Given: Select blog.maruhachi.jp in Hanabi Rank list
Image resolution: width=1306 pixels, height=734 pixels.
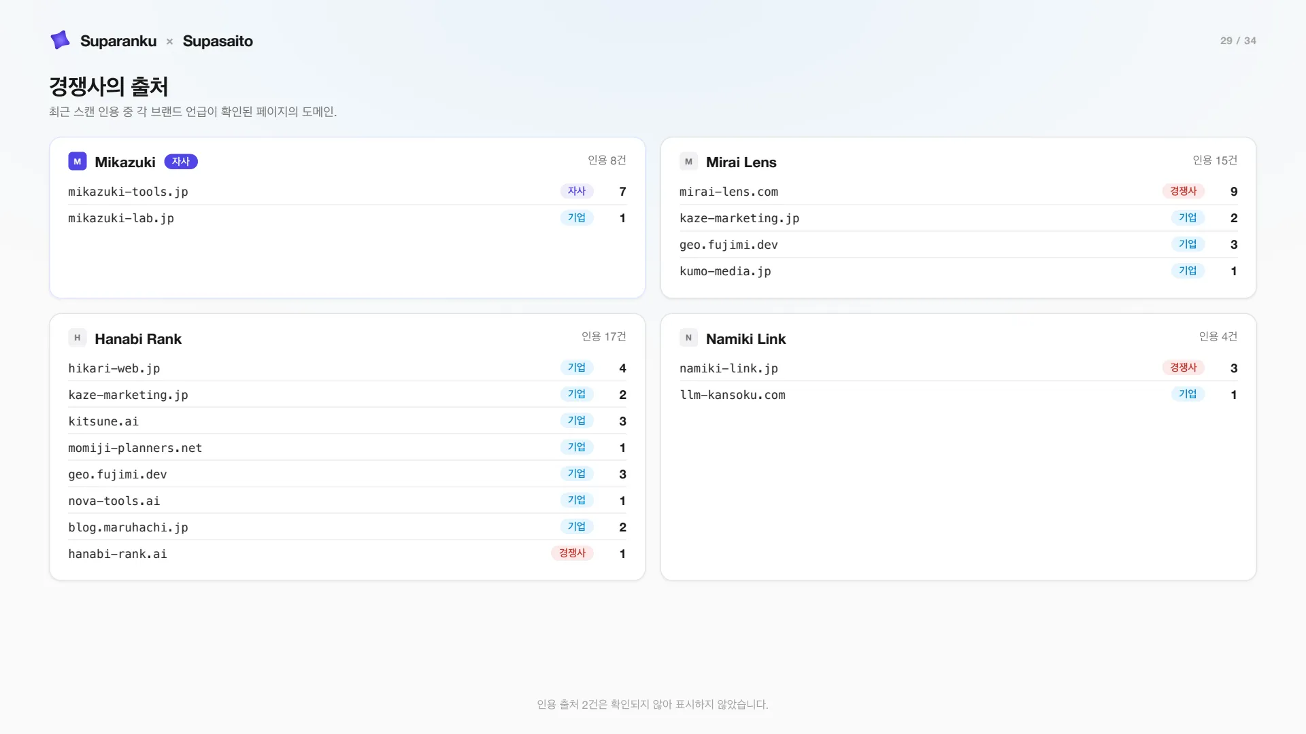Looking at the screenshot, I should (128, 527).
